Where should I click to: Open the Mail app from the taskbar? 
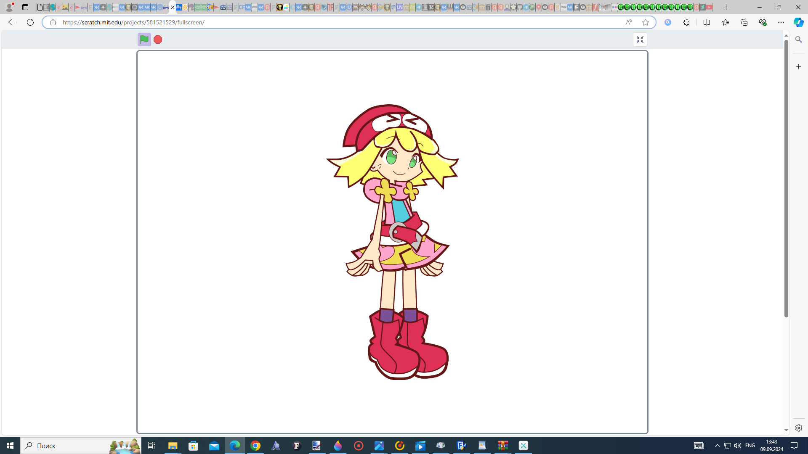[x=214, y=446]
